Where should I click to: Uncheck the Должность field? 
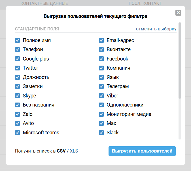18,77
